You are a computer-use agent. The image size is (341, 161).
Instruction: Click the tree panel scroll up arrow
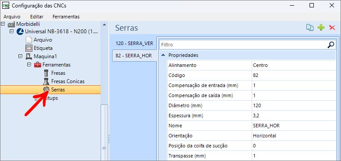tap(104, 24)
